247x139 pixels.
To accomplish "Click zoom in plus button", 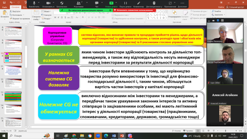I will (236, 131).
